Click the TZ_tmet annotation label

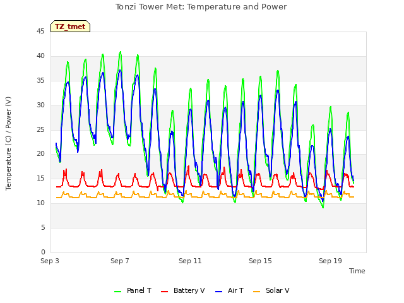click(x=70, y=27)
